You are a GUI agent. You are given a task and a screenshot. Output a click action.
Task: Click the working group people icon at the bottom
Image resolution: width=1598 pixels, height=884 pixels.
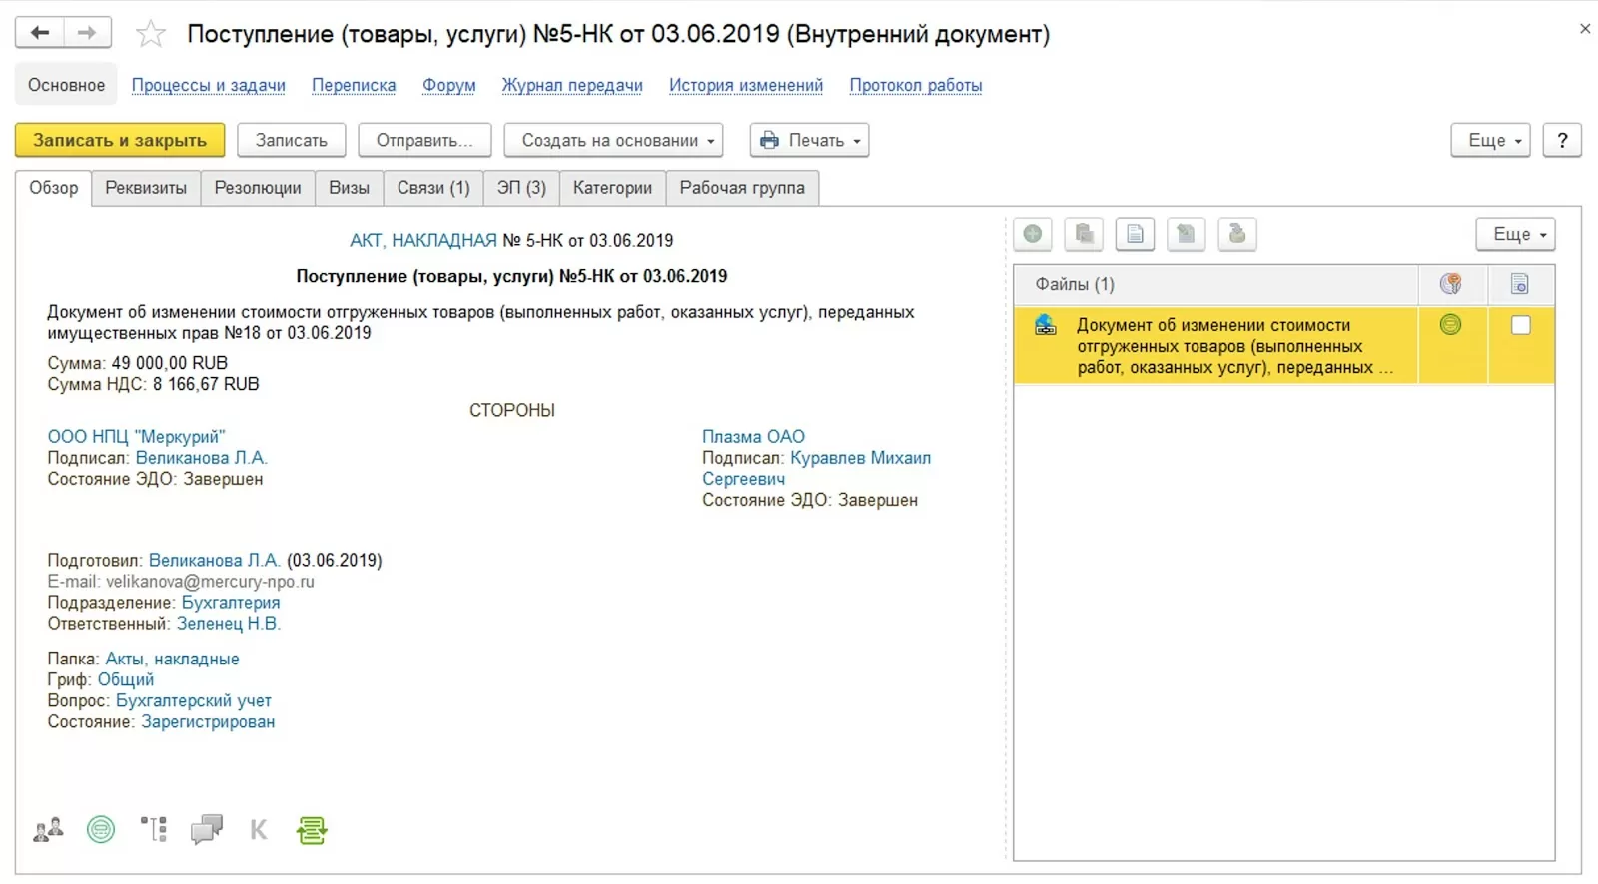click(48, 829)
